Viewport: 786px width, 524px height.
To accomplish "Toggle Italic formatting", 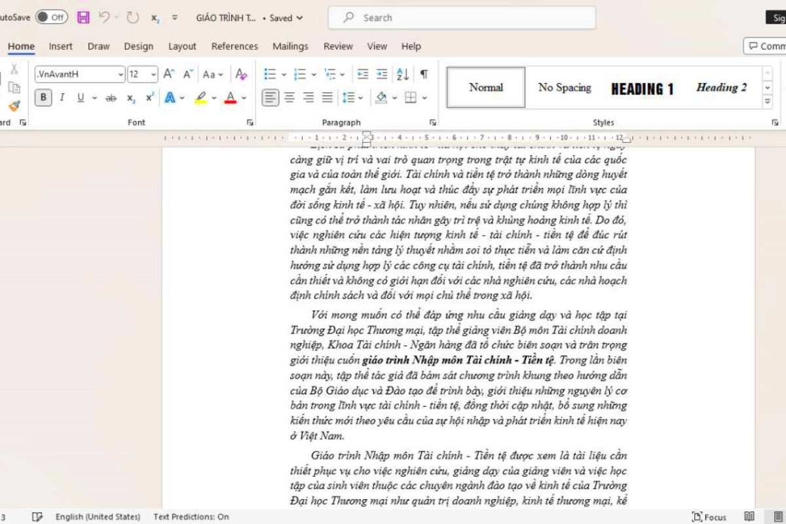I will coord(62,98).
